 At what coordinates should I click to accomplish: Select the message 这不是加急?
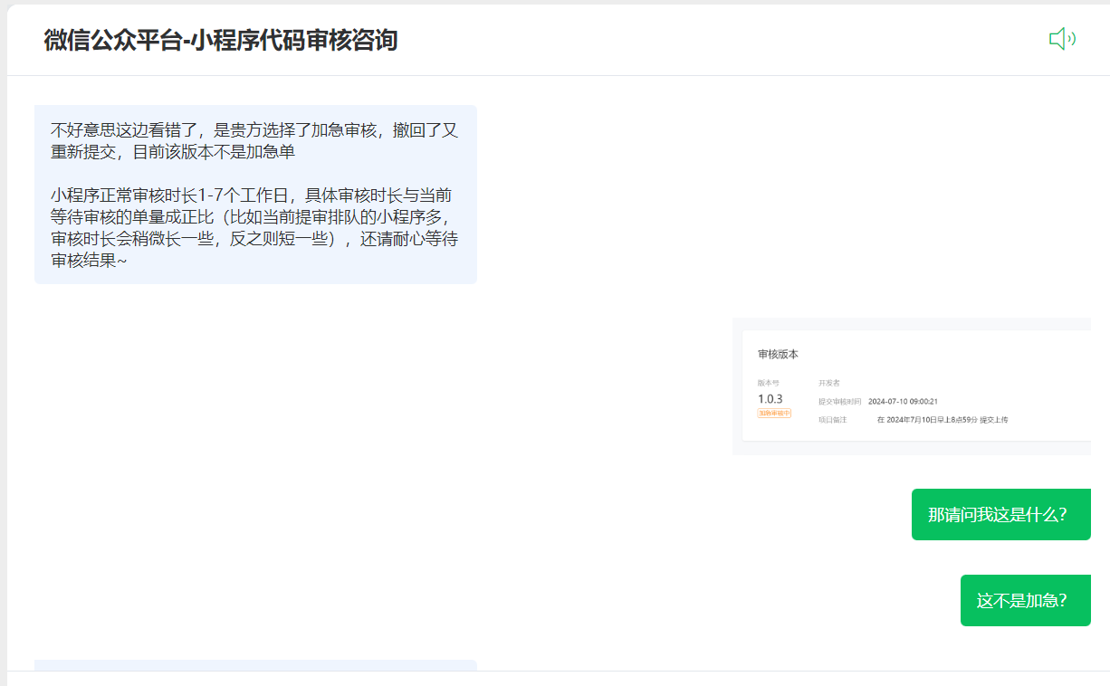[1026, 600]
